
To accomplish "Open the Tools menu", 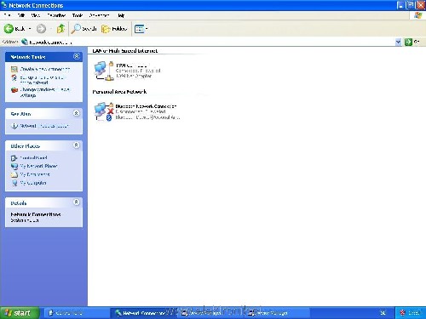I will click(x=78, y=15).
